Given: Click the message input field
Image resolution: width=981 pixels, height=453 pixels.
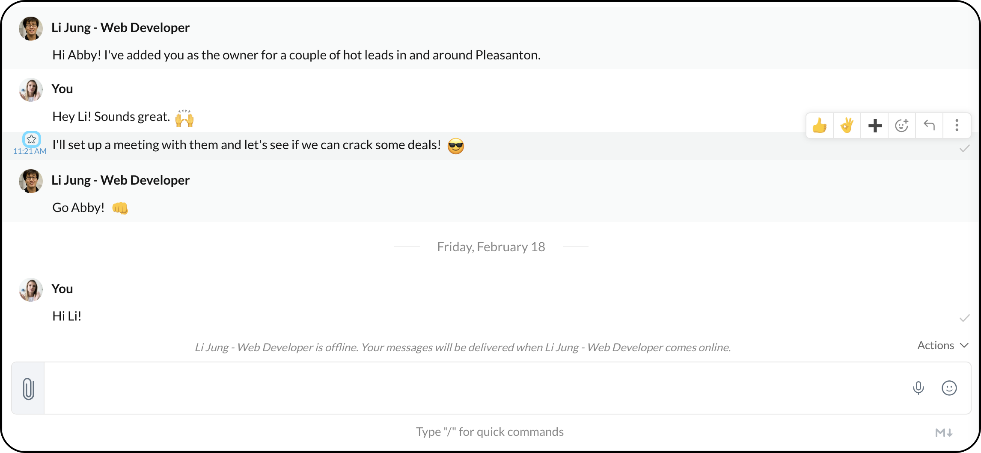Looking at the screenshot, I should (471, 388).
